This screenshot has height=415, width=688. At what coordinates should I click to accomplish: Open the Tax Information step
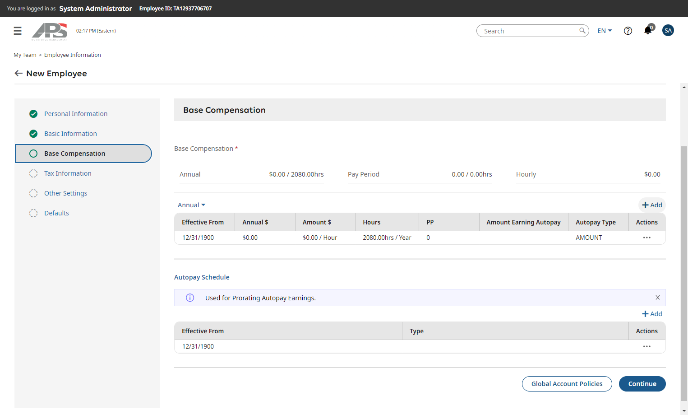point(68,173)
